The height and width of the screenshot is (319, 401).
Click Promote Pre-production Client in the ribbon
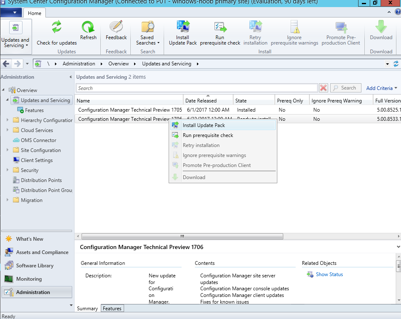(x=341, y=33)
